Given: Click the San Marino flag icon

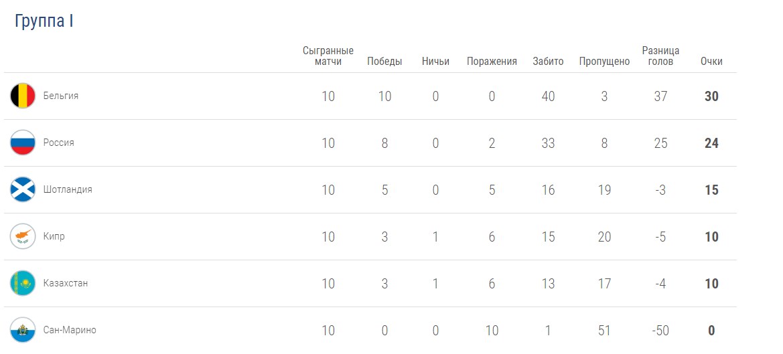Looking at the screenshot, I should tap(23, 330).
